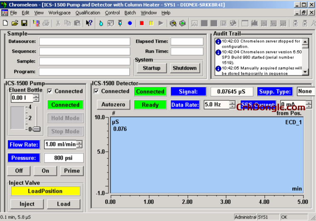The image size is (316, 221).
Task: Click first info icon in Audit Trail
Action: click(218, 41)
